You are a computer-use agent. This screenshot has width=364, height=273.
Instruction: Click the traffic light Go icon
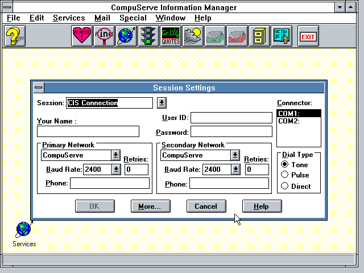148,36
